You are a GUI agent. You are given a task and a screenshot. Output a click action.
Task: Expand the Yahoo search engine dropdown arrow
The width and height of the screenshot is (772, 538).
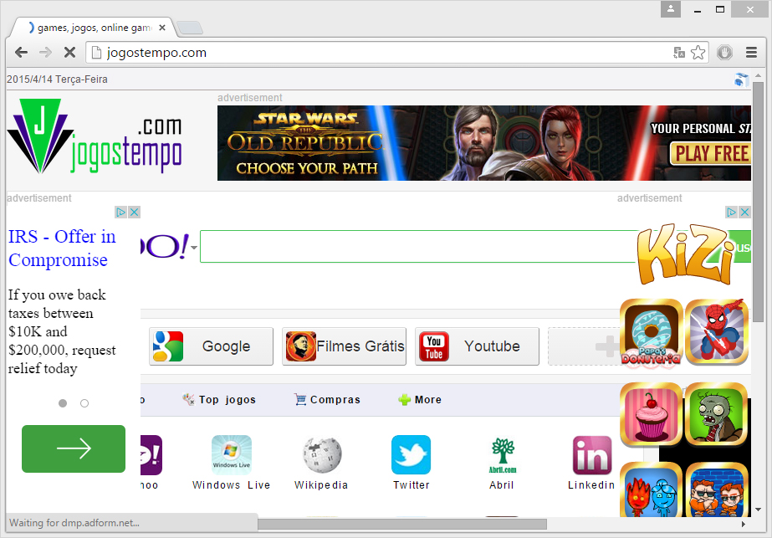tap(194, 248)
